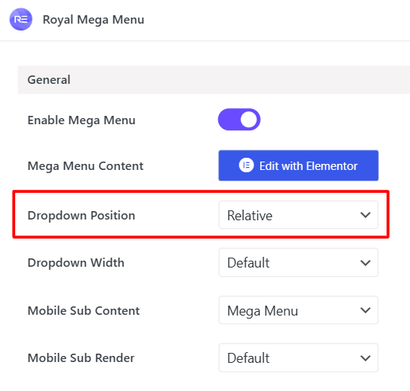The height and width of the screenshot is (391, 410).
Task: Click the Dropdown Width label
Action: click(x=76, y=263)
